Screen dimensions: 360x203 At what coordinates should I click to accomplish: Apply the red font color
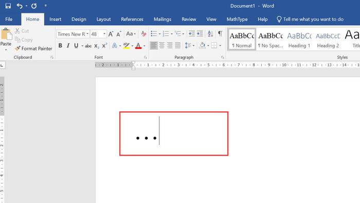click(138, 45)
